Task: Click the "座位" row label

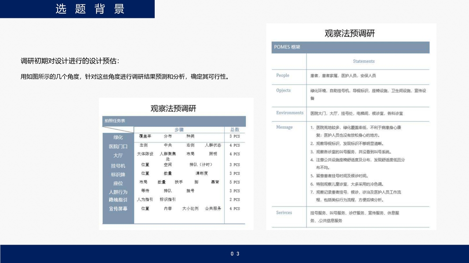Action: tap(118, 183)
